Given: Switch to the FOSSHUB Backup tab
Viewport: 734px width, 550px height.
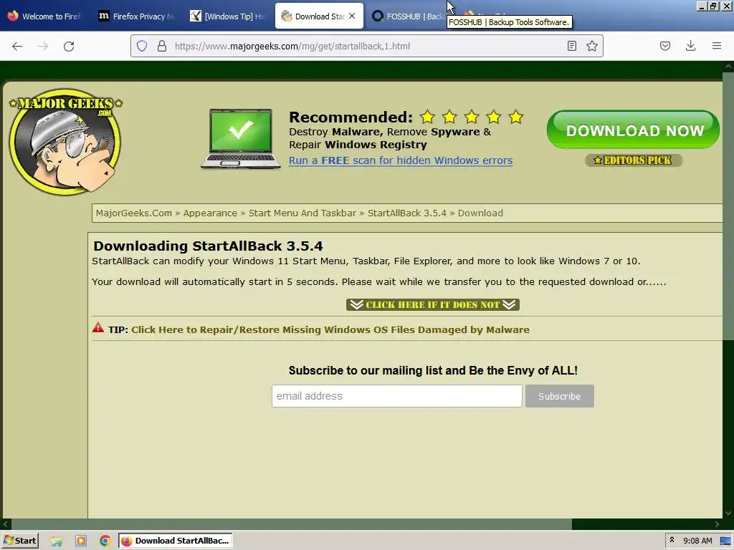Looking at the screenshot, I should click(407, 16).
